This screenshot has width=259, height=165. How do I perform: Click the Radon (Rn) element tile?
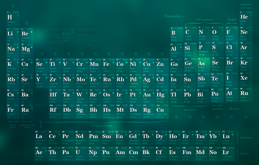tap(246, 95)
